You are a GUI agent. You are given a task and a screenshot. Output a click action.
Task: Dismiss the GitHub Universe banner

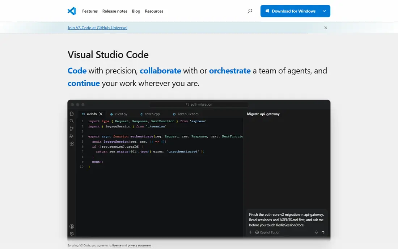[x=325, y=28]
